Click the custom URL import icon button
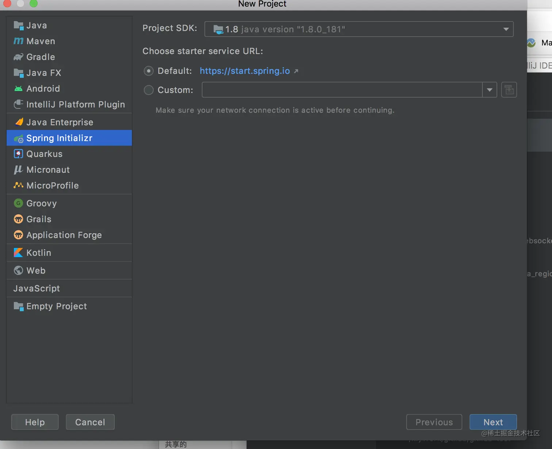Image resolution: width=552 pixels, height=449 pixels. pyautogui.click(x=509, y=90)
